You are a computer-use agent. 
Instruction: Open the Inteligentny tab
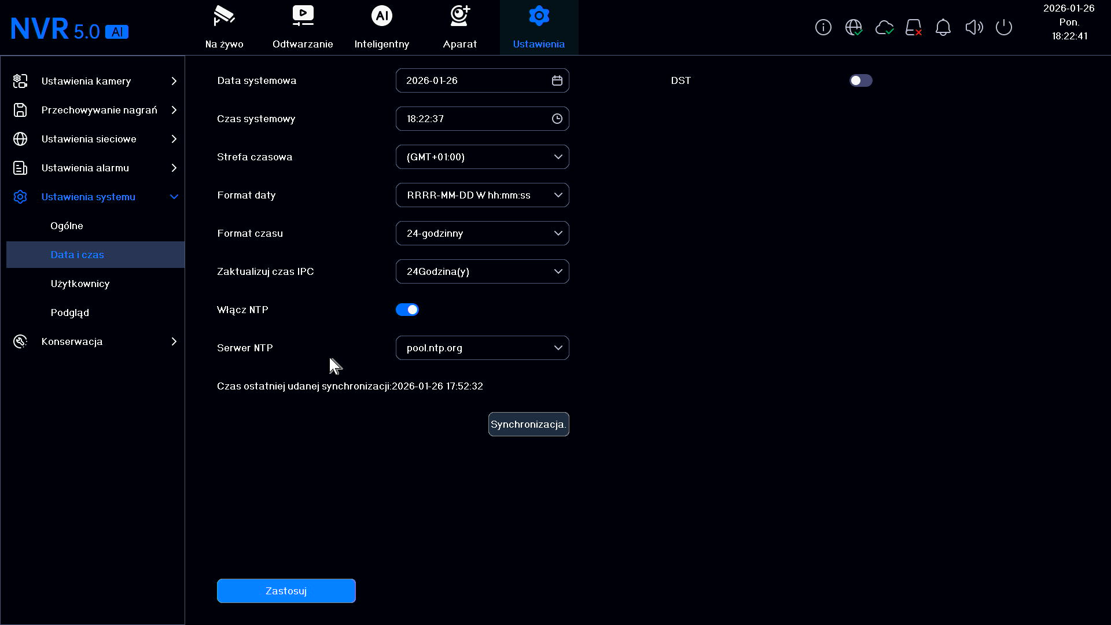tap(381, 27)
